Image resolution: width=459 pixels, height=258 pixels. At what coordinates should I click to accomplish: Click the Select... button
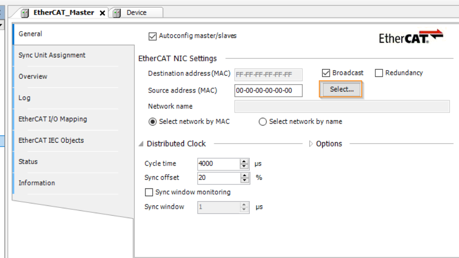click(341, 89)
